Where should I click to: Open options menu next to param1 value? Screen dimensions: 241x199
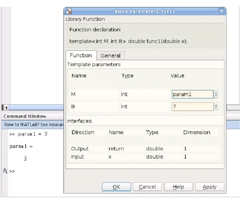click(x=216, y=94)
